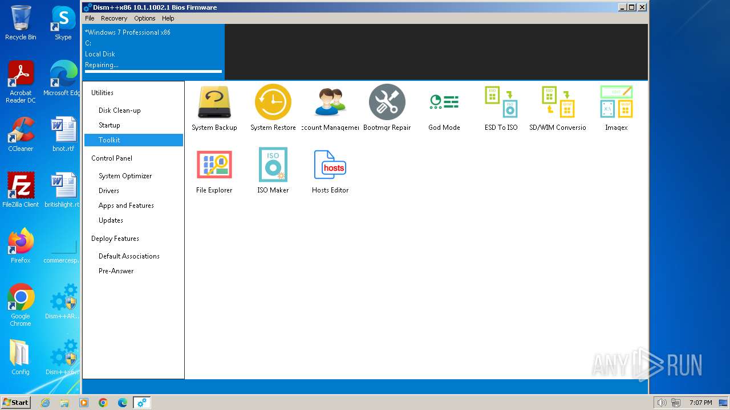Open the Recovery menu
Screen dimensions: 730x410
tap(114, 18)
